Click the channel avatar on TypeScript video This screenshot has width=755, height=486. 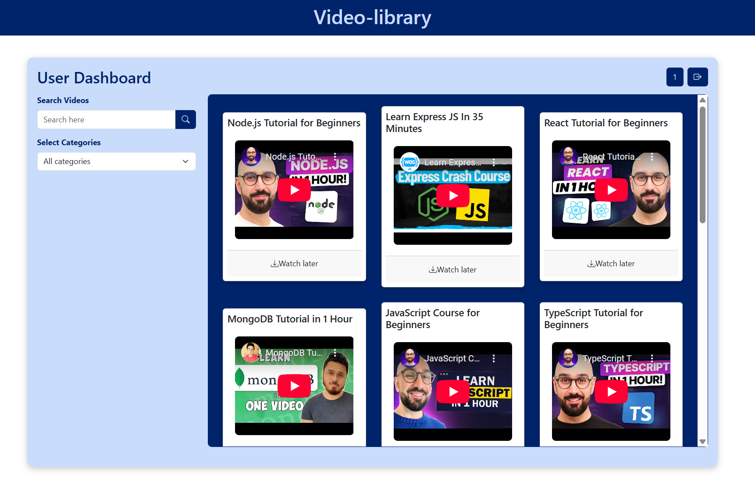[x=568, y=358]
